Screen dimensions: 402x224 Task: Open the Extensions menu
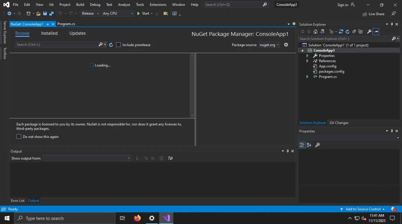pos(158,5)
